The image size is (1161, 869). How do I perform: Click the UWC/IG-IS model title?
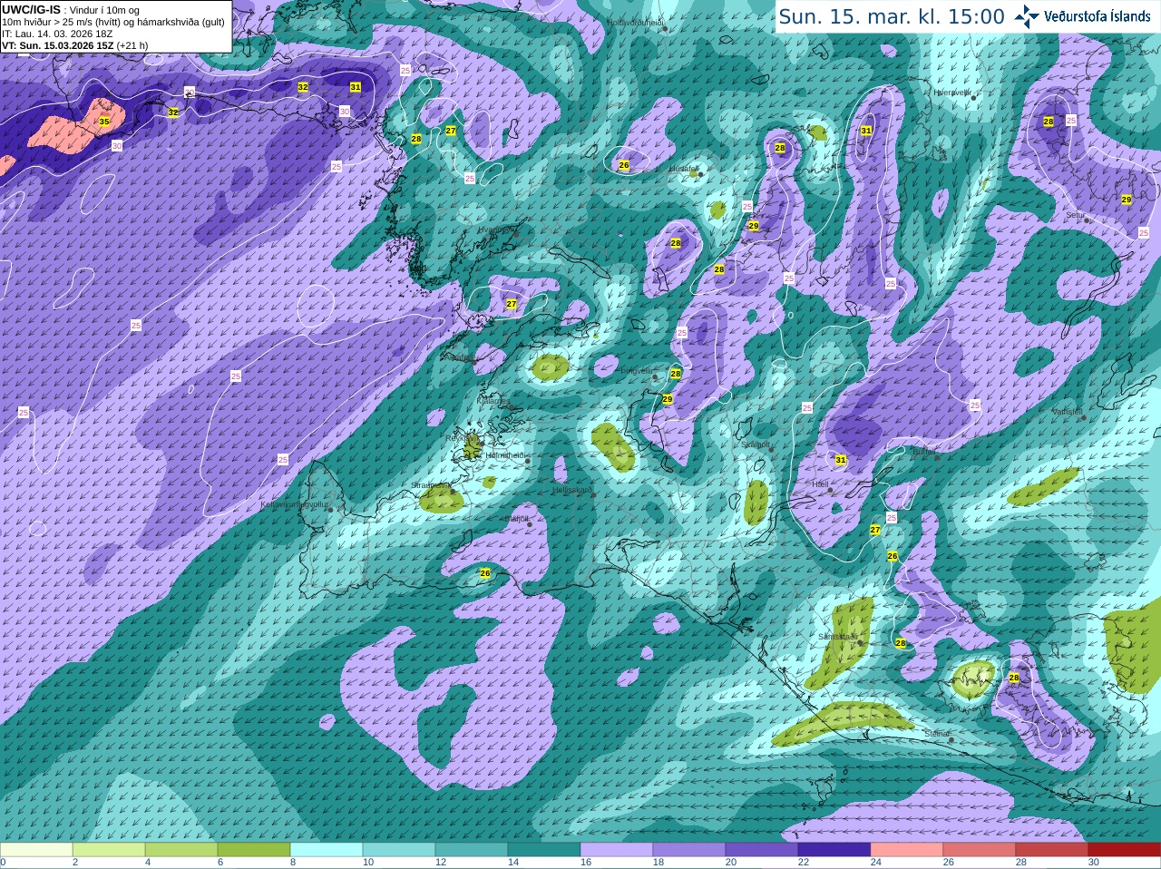click(x=31, y=9)
